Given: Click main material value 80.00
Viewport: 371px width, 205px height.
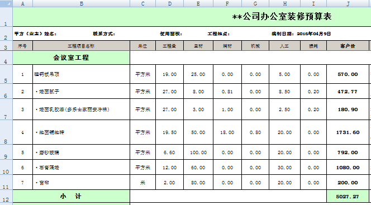Looking at the screenshot, I should pyautogui.click(x=198, y=182).
